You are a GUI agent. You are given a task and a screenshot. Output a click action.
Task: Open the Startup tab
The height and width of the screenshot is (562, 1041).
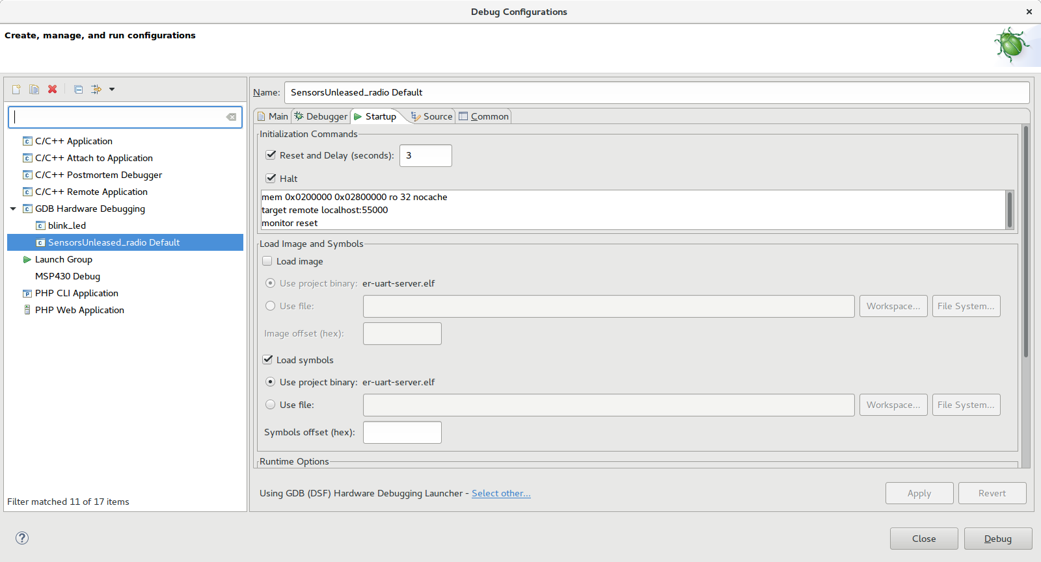coord(375,116)
